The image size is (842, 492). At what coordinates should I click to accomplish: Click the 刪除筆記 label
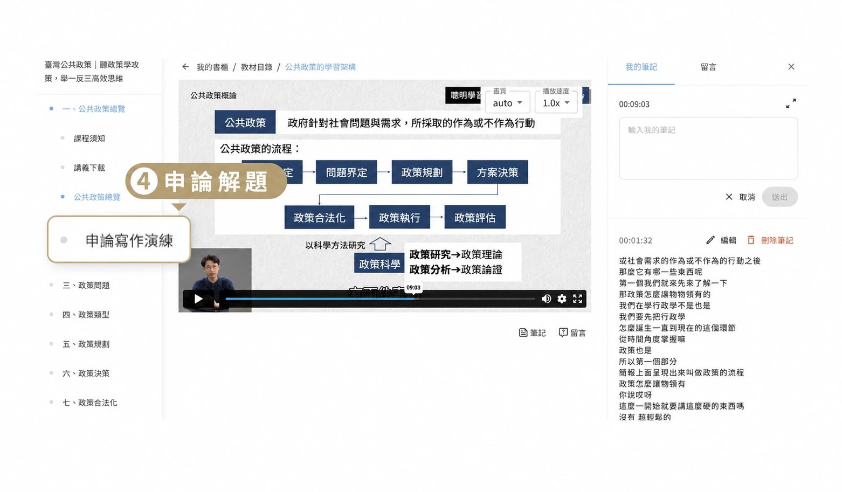click(x=777, y=240)
